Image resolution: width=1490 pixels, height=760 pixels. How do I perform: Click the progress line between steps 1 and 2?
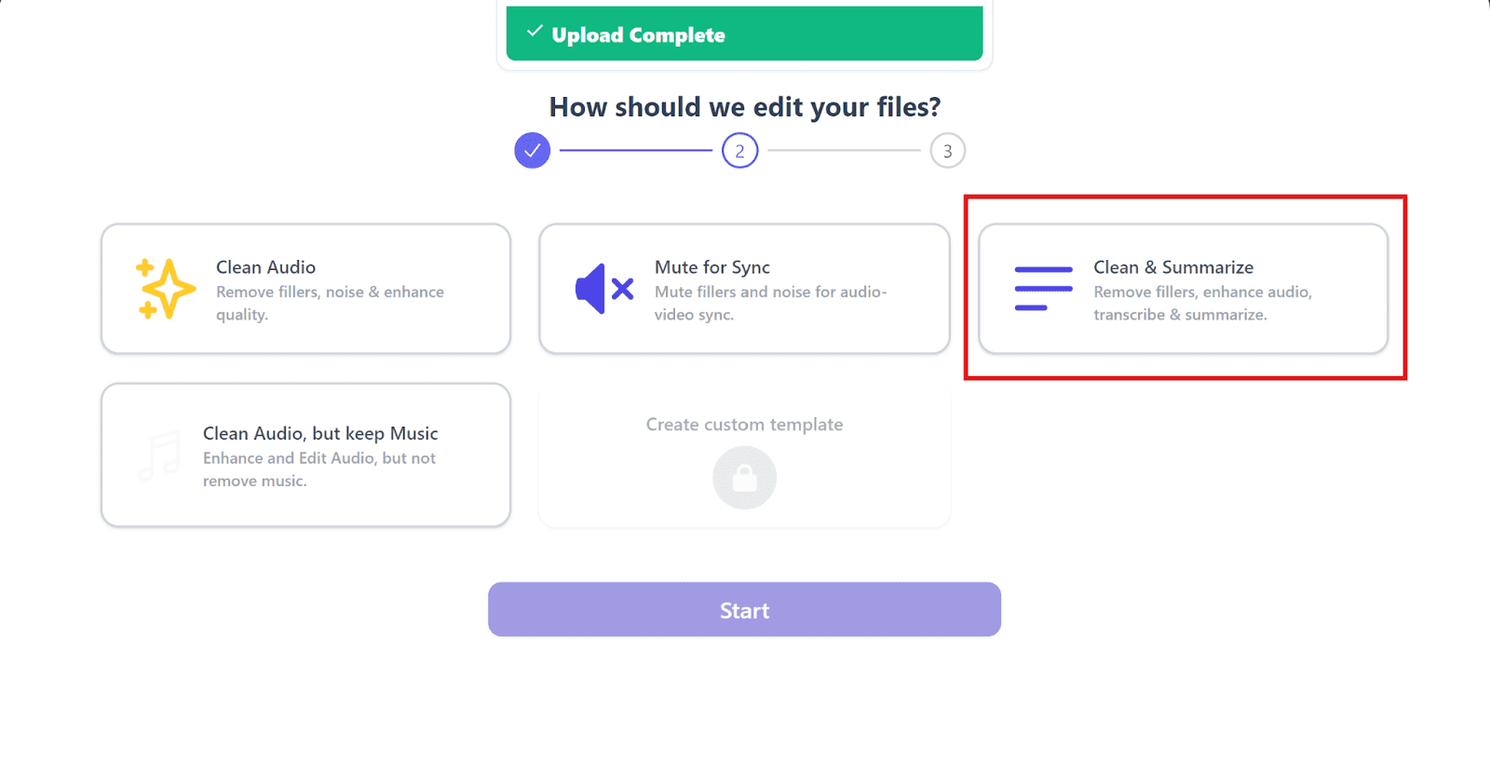click(636, 150)
